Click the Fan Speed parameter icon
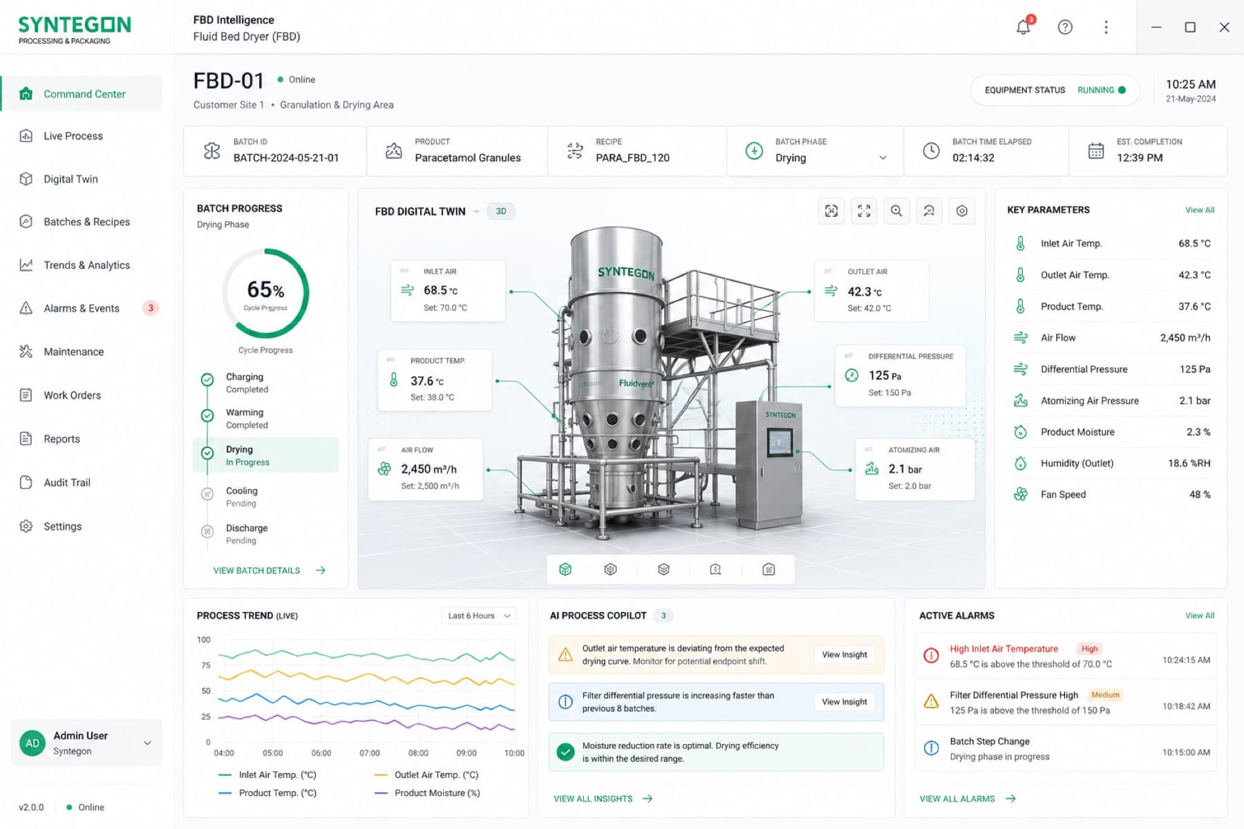 coord(1020,495)
